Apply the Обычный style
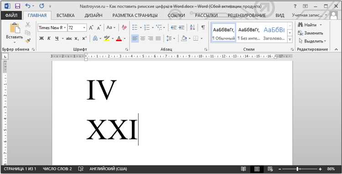 223,32
